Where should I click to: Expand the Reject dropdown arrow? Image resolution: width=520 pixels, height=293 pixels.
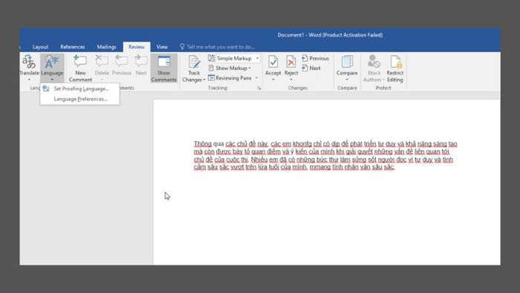pos(291,80)
